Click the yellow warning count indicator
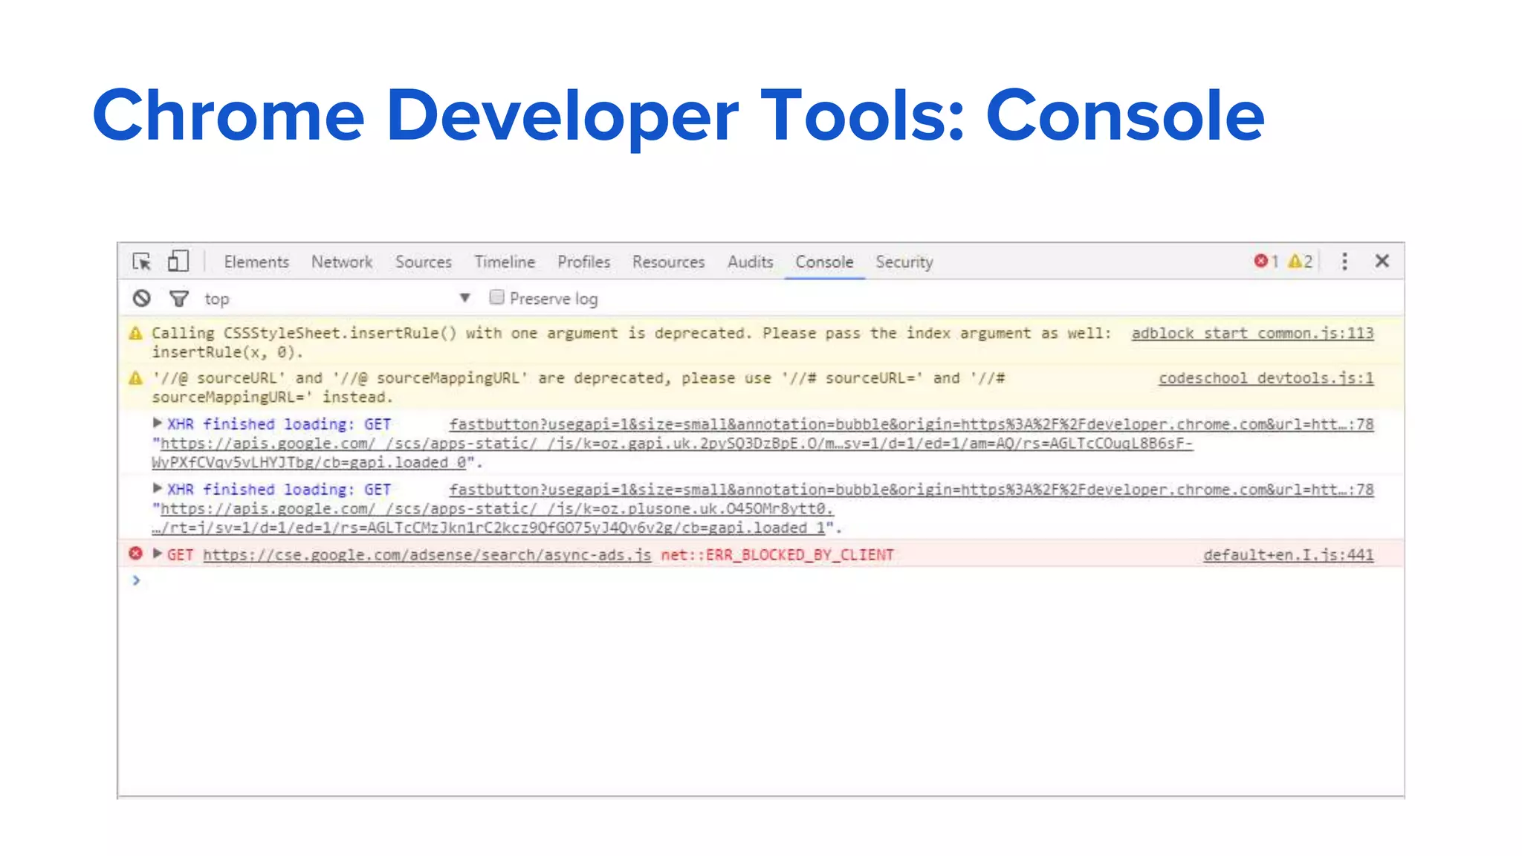Image resolution: width=1522 pixels, height=856 pixels. coord(1300,261)
